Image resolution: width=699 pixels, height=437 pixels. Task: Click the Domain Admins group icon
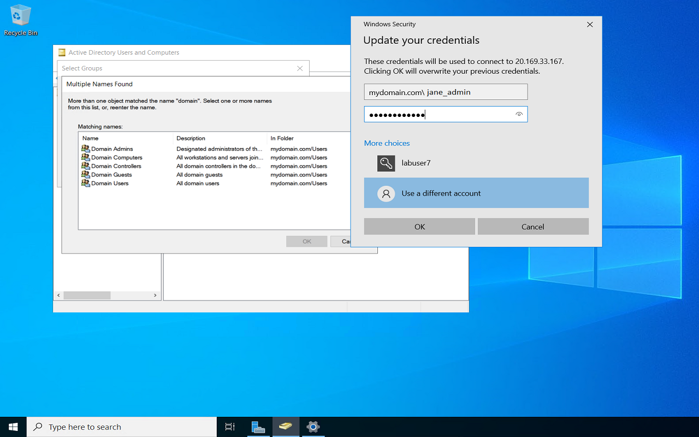click(x=86, y=149)
